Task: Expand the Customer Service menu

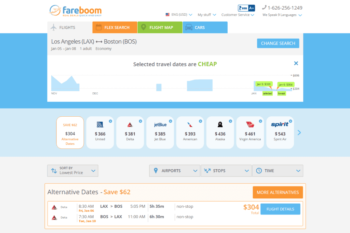Action: pos(238,15)
